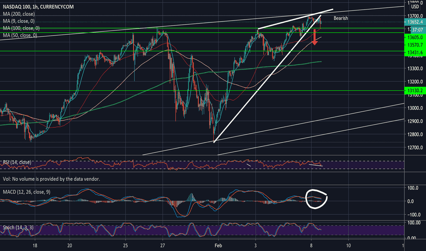The image size is (426, 251).
Task: Click the MACD (12, 26, close, 9) label
Action: pyautogui.click(x=27, y=192)
